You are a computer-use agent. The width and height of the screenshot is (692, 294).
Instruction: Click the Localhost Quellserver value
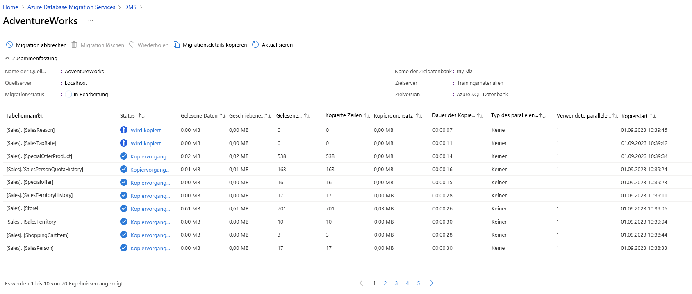pos(76,83)
